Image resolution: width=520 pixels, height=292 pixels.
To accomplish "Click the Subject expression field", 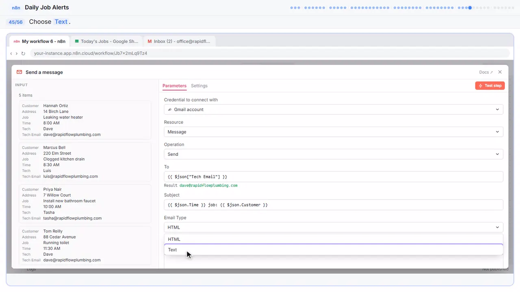I will [334, 205].
